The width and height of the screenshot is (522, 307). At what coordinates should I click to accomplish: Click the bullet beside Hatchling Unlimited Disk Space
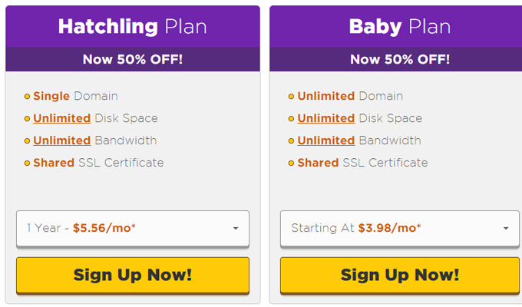(28, 119)
